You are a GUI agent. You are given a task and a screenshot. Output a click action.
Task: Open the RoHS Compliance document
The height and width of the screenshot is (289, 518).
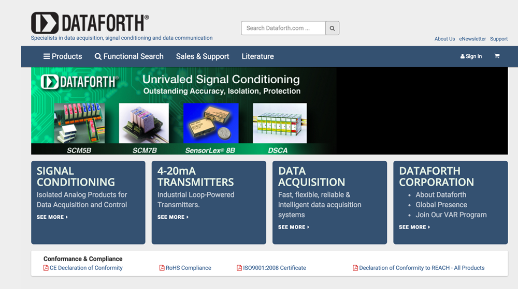pos(189,268)
